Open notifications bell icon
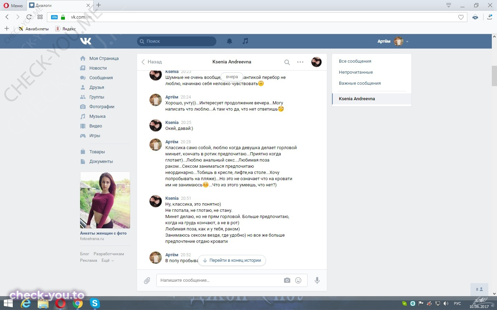 pyautogui.click(x=230, y=41)
